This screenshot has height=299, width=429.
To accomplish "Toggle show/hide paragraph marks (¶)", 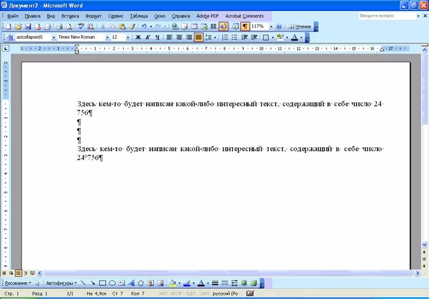I will click(245, 26).
